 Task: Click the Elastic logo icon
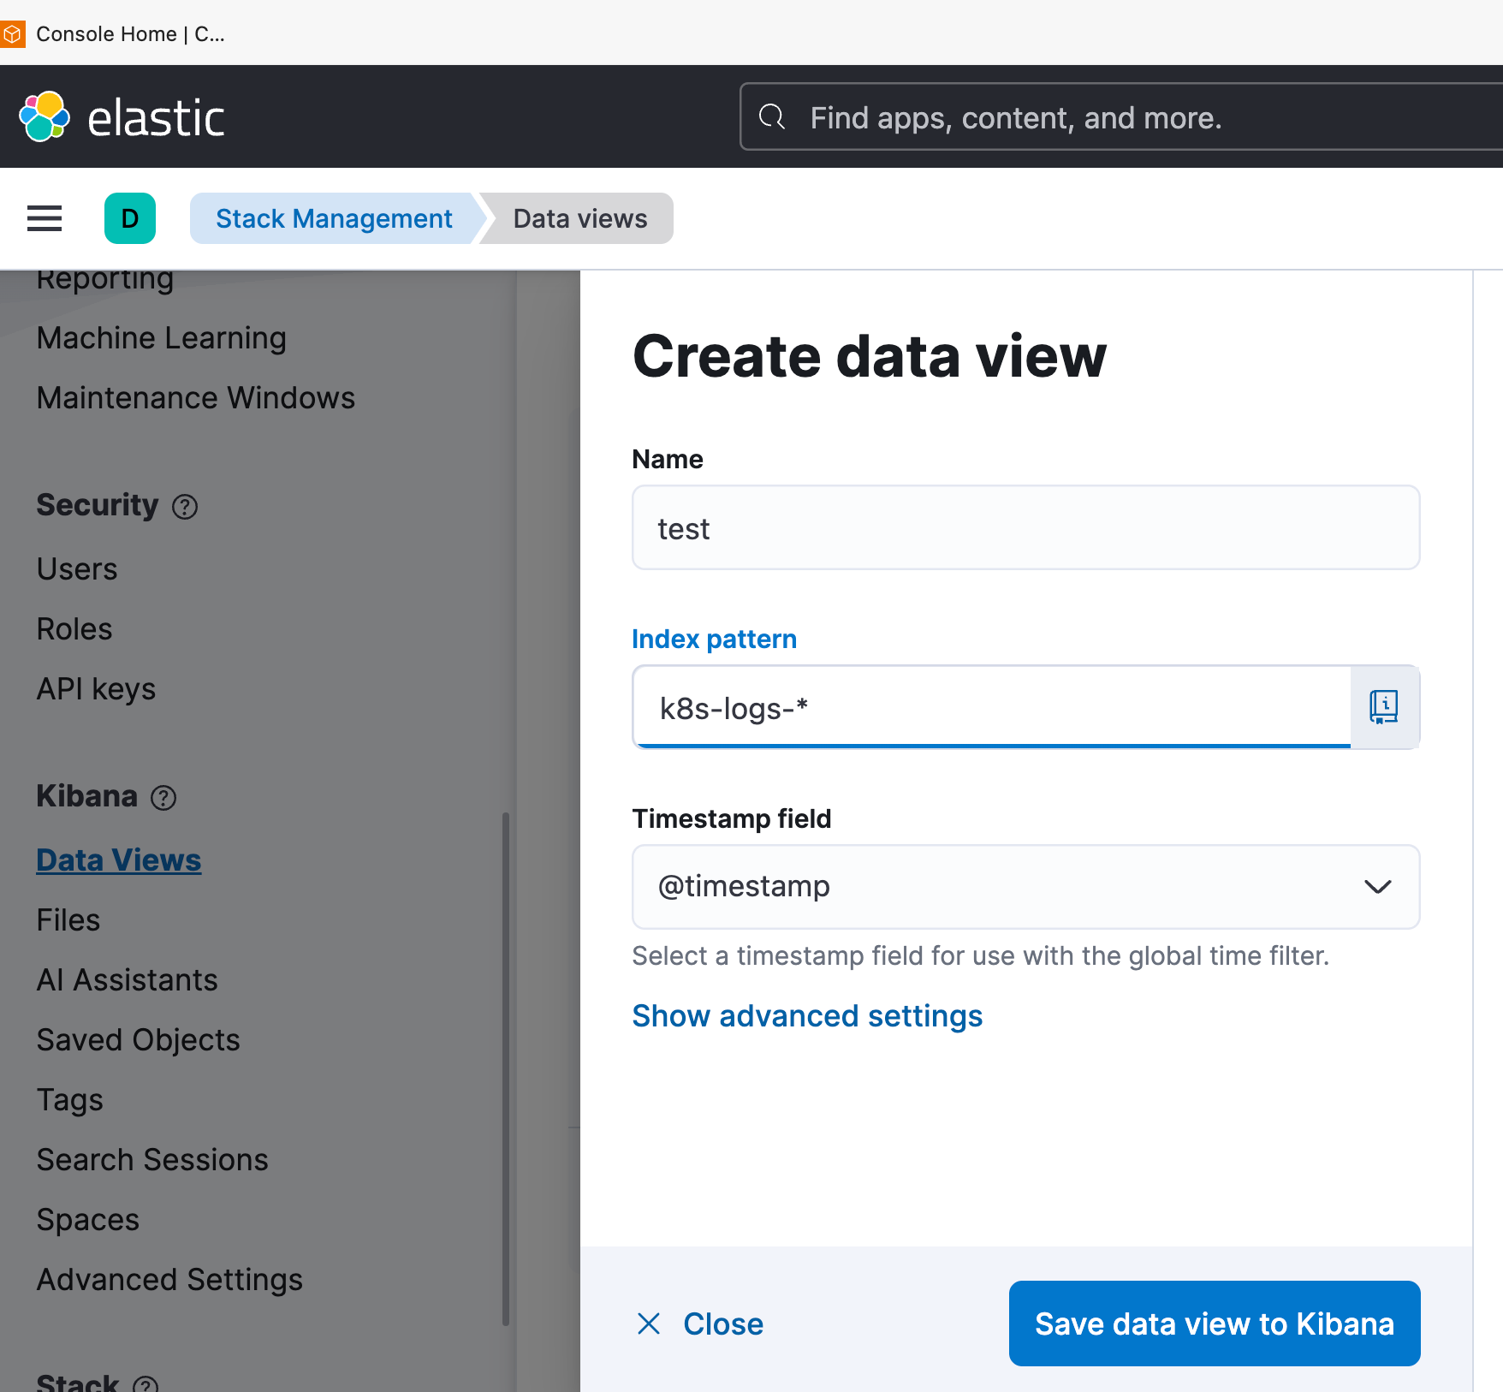pyautogui.click(x=45, y=116)
